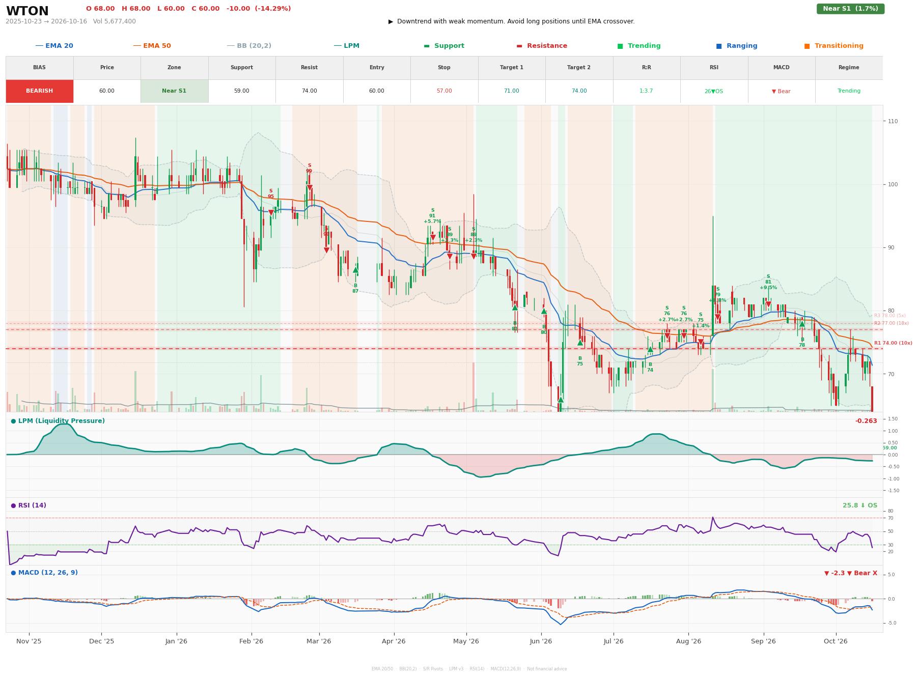918x677 pixels.
Task: Select the Stop value 57.00
Action: coord(444,91)
